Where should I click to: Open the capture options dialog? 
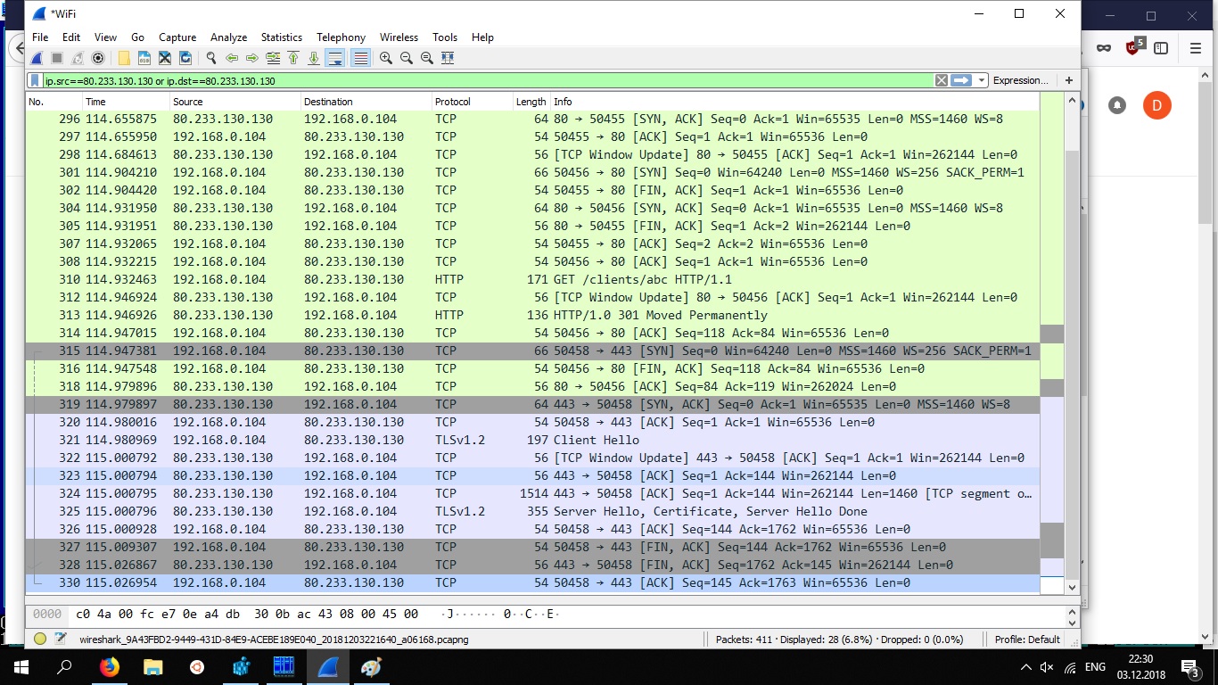click(98, 58)
